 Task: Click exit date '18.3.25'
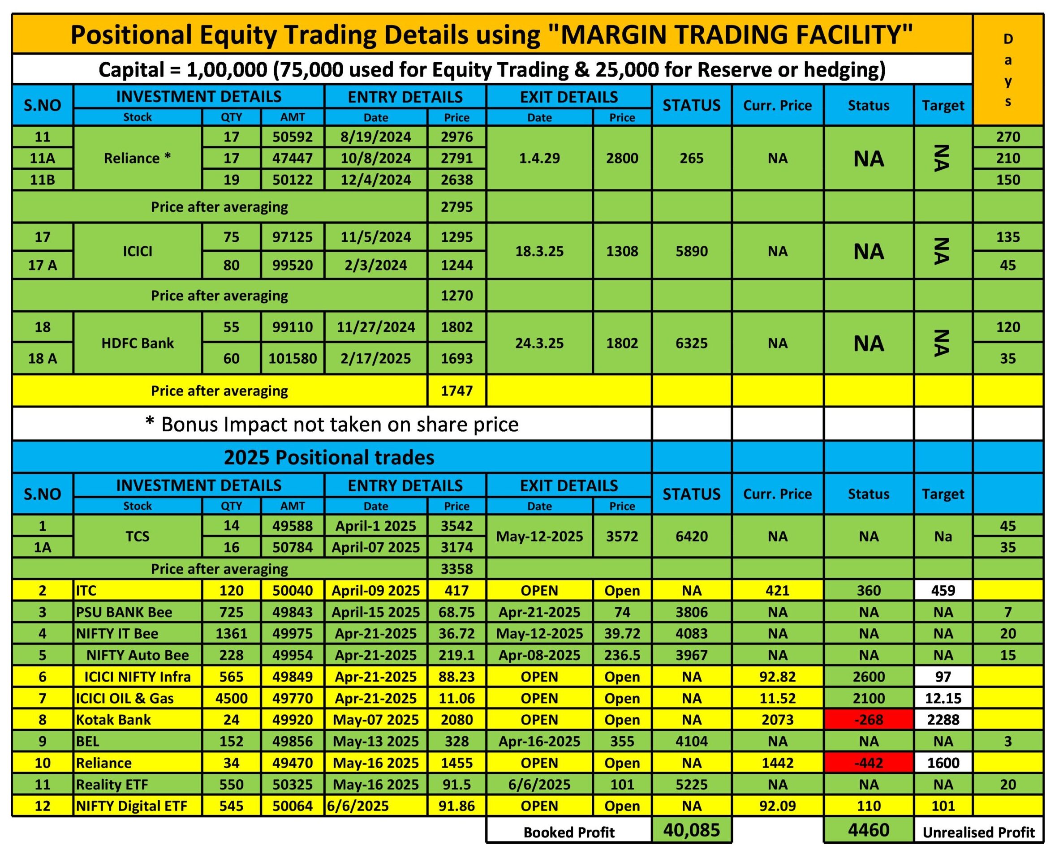click(x=539, y=251)
